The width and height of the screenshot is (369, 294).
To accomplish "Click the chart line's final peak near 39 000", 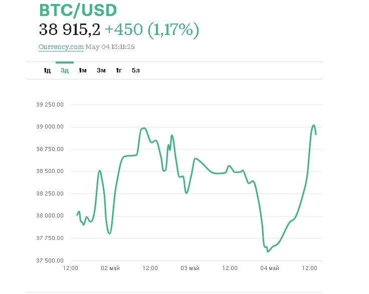I will 314,125.
